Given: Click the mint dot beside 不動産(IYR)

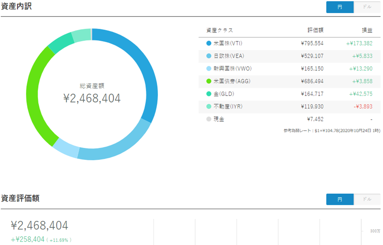Looking at the screenshot, I should coord(209,107).
